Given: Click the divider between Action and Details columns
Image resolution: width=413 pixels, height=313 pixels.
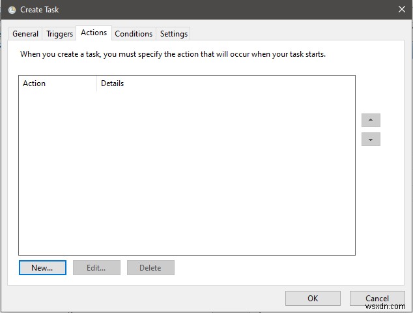Looking at the screenshot, I should pos(96,83).
